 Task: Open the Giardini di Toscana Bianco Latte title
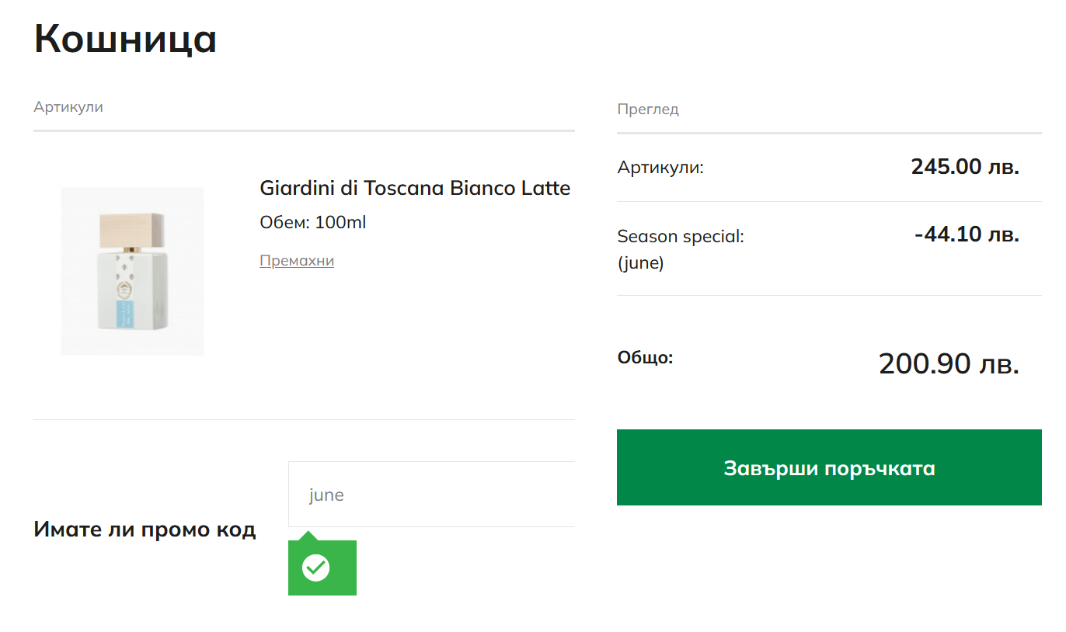[x=415, y=188]
